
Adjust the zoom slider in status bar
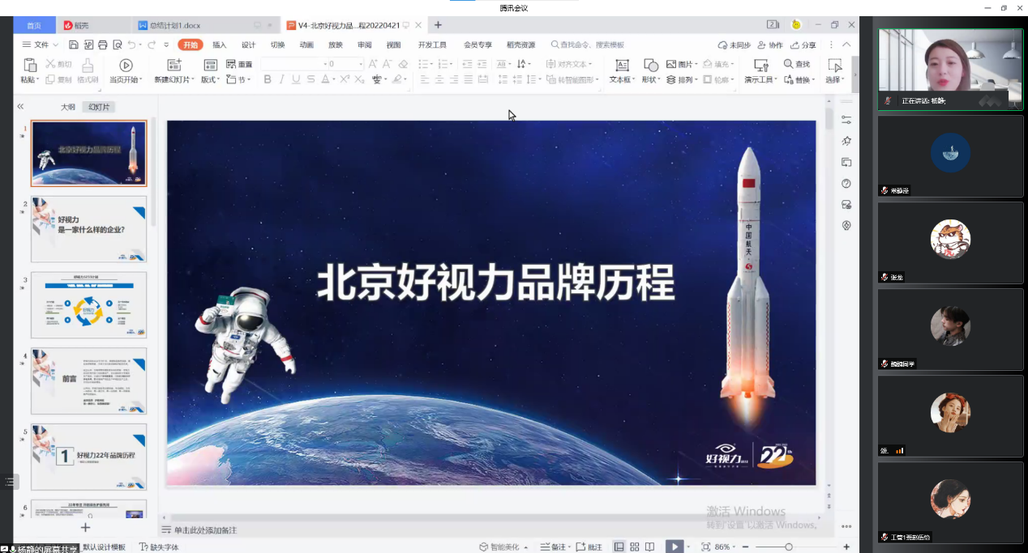tap(788, 547)
